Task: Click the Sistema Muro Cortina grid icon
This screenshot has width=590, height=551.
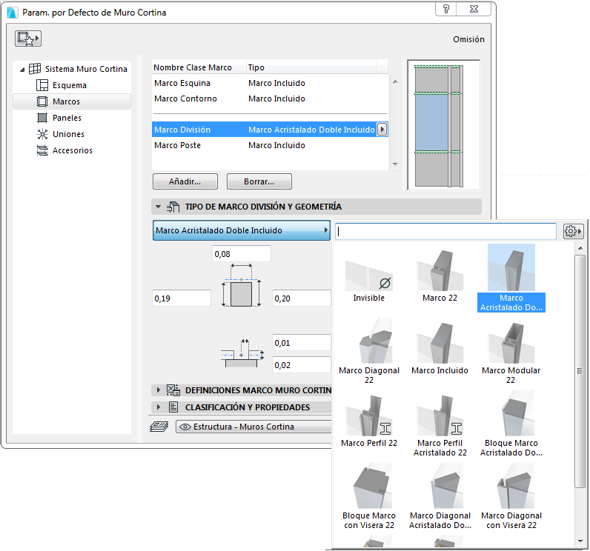Action: [x=35, y=69]
